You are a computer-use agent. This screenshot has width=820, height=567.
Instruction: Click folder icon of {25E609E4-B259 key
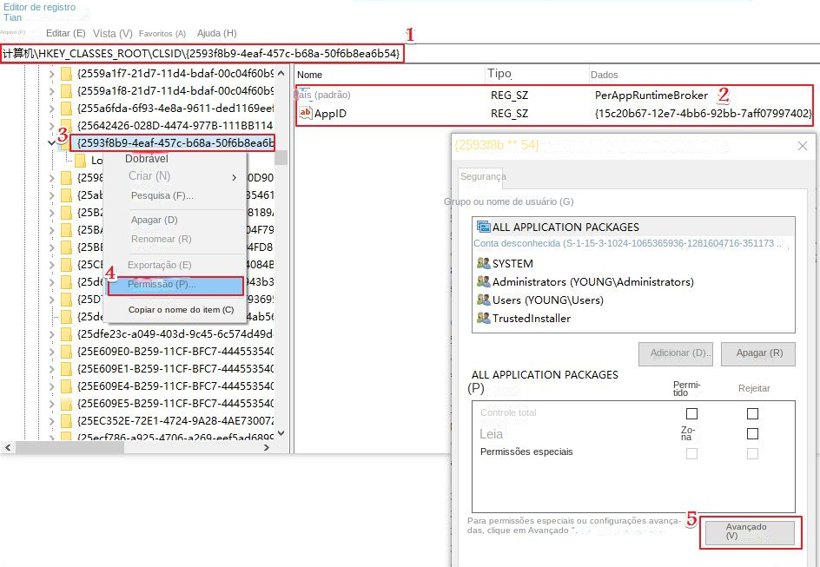click(66, 386)
